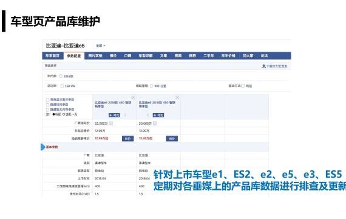Click +对比 under the second car model

coord(158,115)
